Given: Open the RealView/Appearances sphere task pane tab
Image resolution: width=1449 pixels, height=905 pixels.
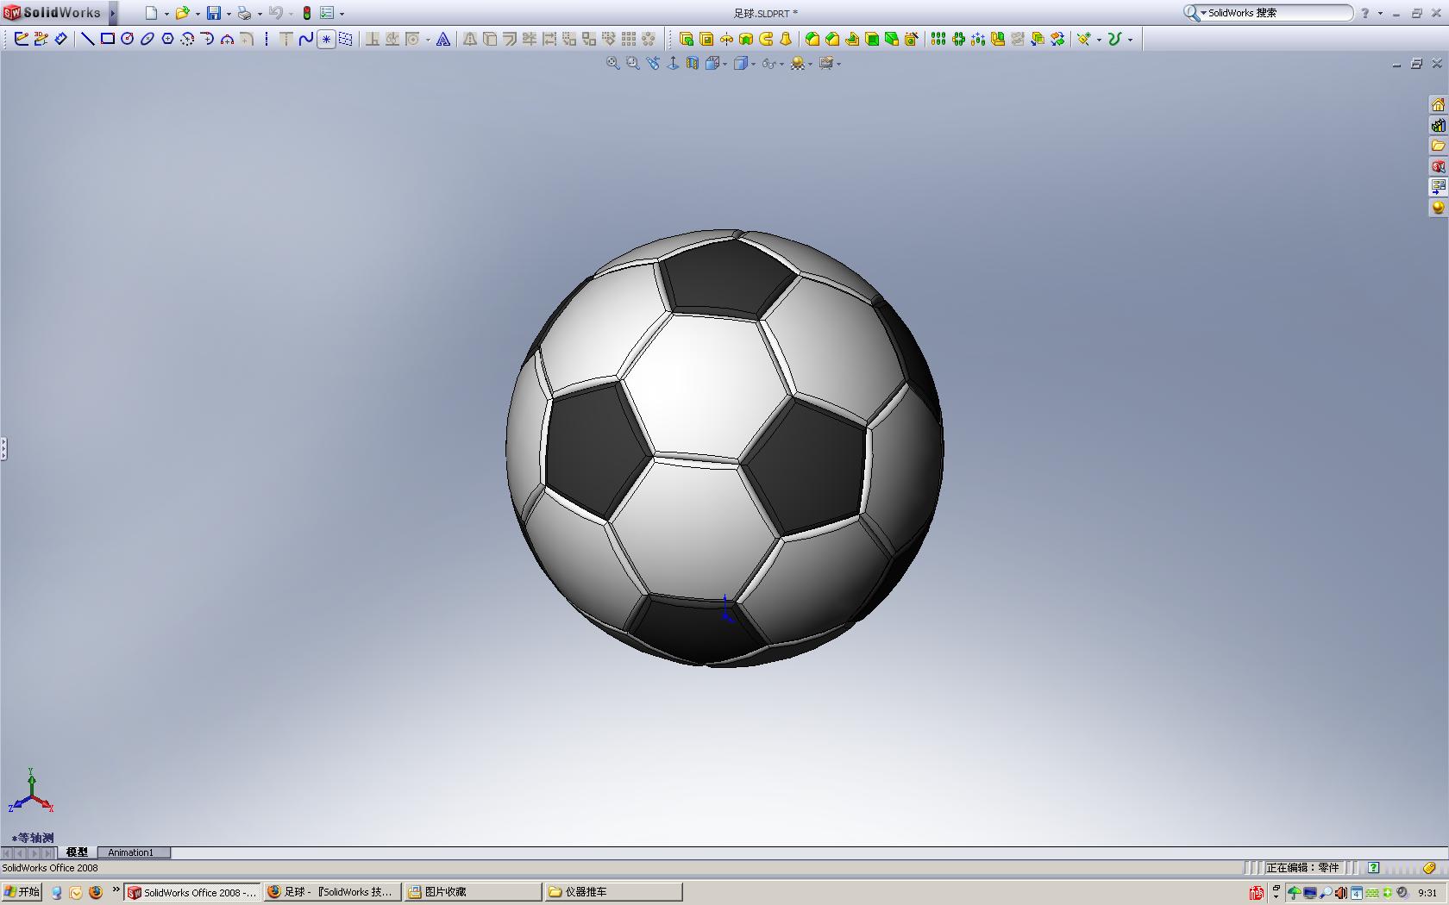Looking at the screenshot, I should [x=1438, y=208].
